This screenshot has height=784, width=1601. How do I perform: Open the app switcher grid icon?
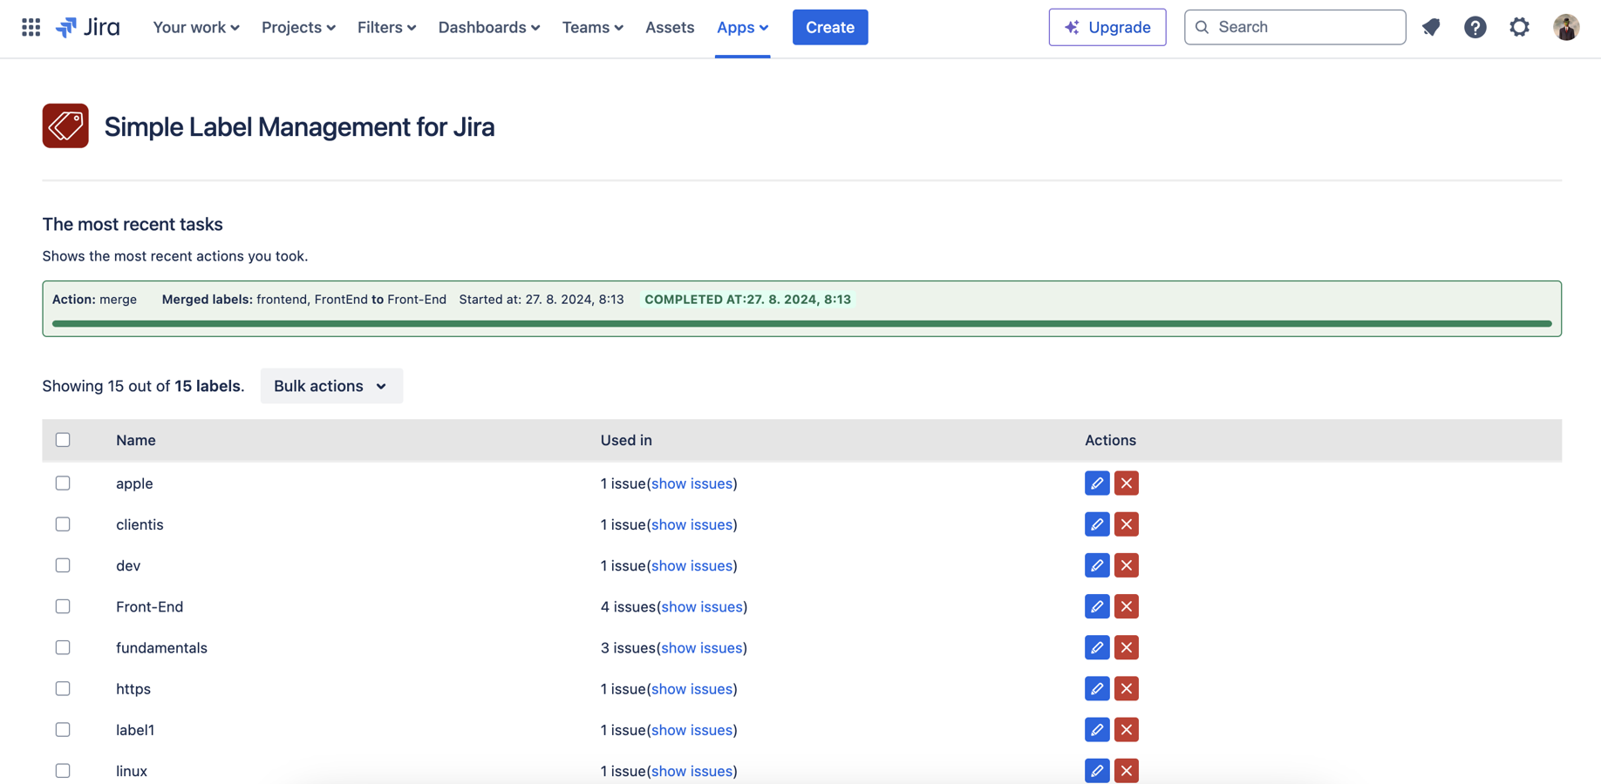coord(31,27)
